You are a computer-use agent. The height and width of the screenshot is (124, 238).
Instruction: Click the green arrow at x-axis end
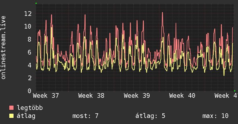point(235,91)
